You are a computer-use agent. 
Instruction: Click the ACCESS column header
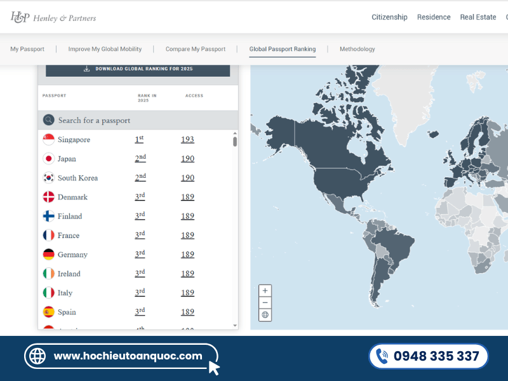tap(194, 96)
